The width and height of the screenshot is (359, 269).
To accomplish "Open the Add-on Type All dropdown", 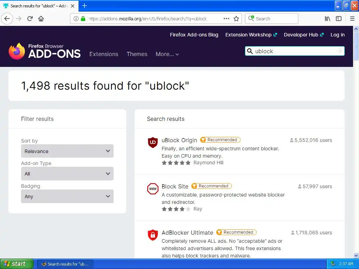I will (x=67, y=174).
